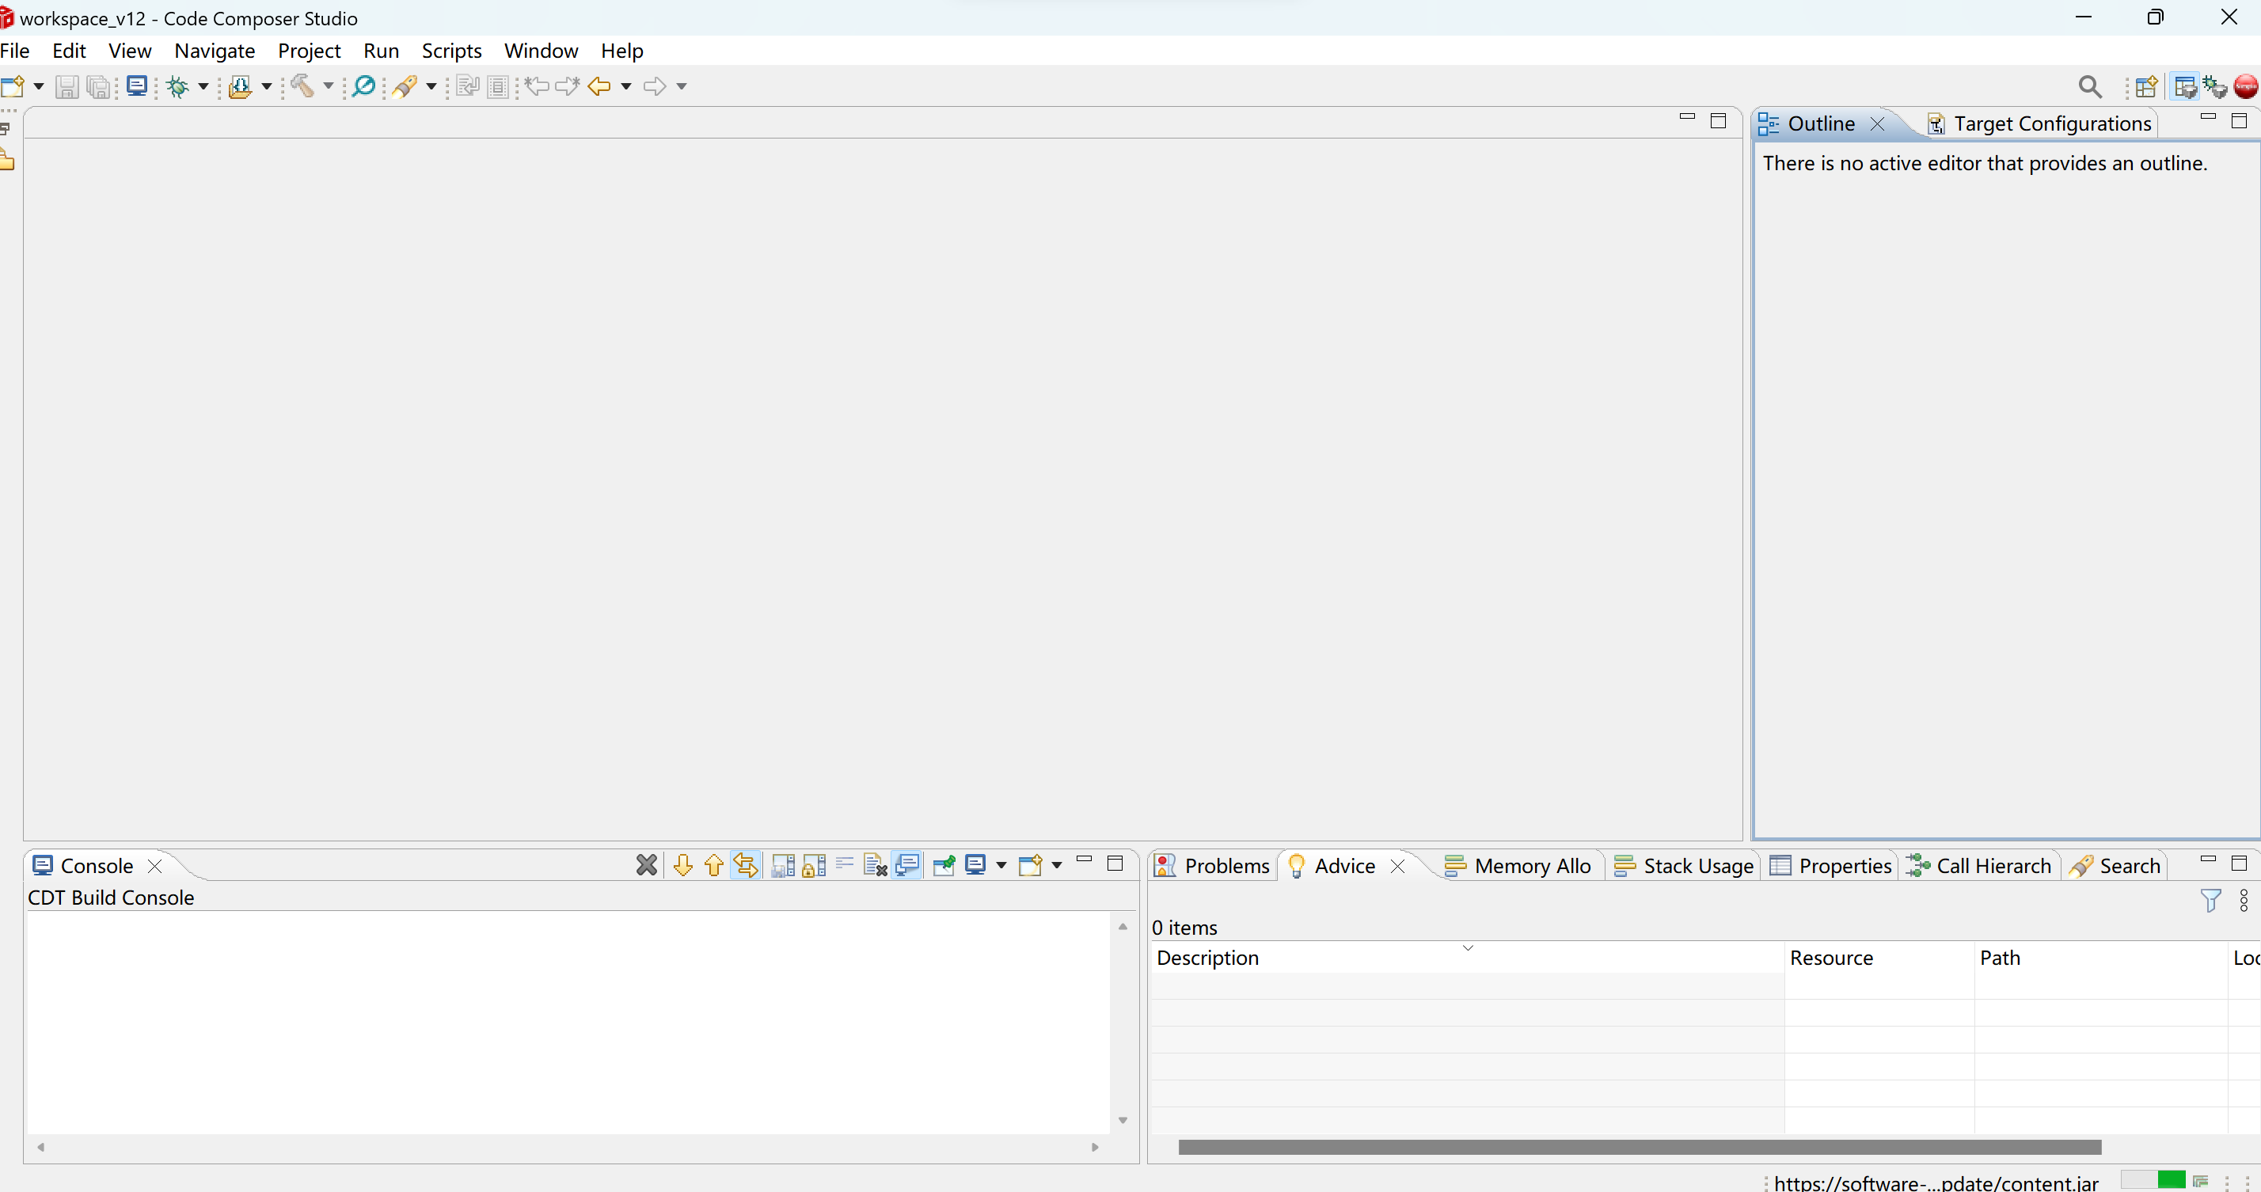The image size is (2261, 1192).
Task: Switch to the Problems tab
Action: 1225,865
